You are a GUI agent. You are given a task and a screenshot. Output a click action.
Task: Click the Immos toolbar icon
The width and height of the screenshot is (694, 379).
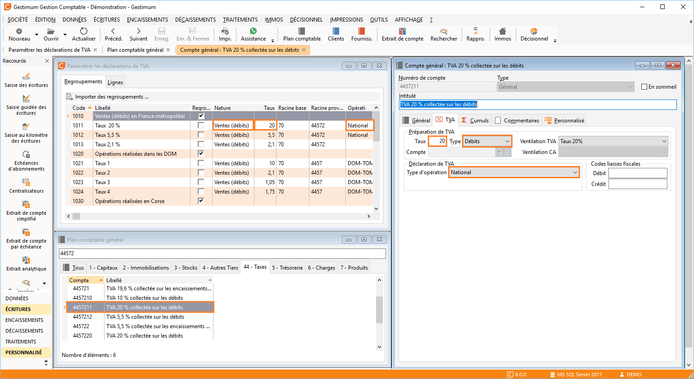tap(503, 31)
